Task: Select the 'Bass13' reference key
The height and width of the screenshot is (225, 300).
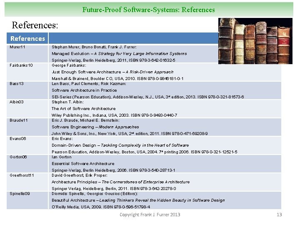Action: click(x=17, y=84)
